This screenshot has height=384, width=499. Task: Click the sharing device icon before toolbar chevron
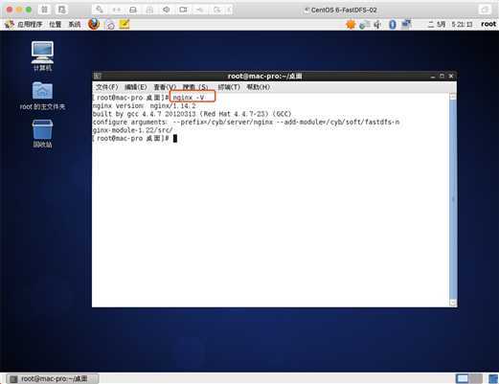(216, 10)
